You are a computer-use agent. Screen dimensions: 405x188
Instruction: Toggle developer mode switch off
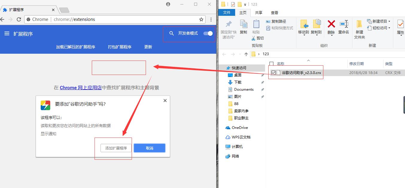coord(208,33)
